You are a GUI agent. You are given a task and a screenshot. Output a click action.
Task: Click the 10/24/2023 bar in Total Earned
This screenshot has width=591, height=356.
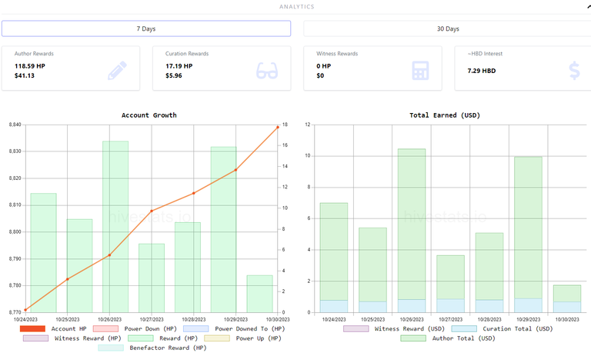tap(334, 258)
